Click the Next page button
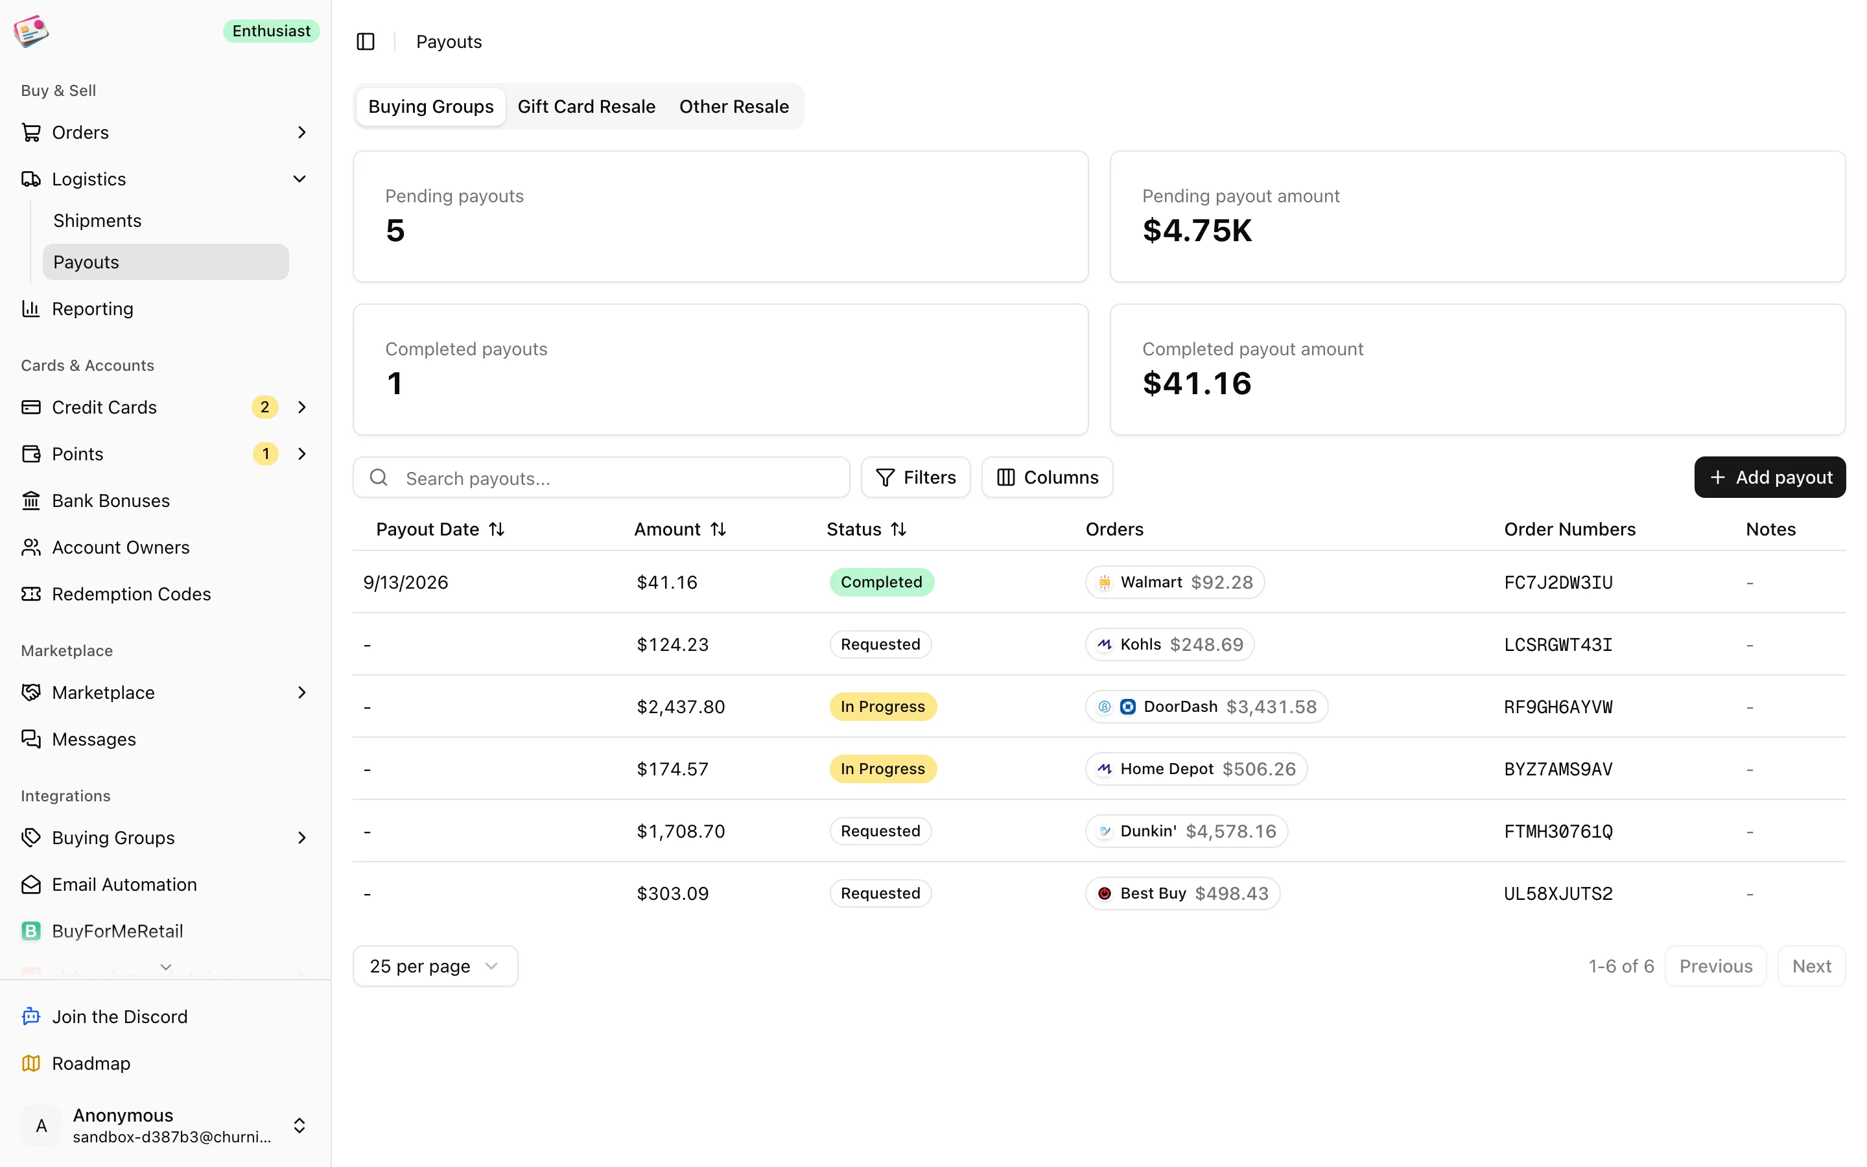Viewport: 1867px width, 1167px height. (1811, 966)
